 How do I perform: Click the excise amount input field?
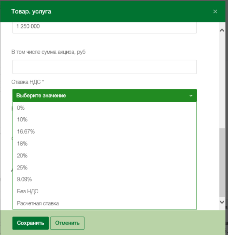tap(105, 67)
